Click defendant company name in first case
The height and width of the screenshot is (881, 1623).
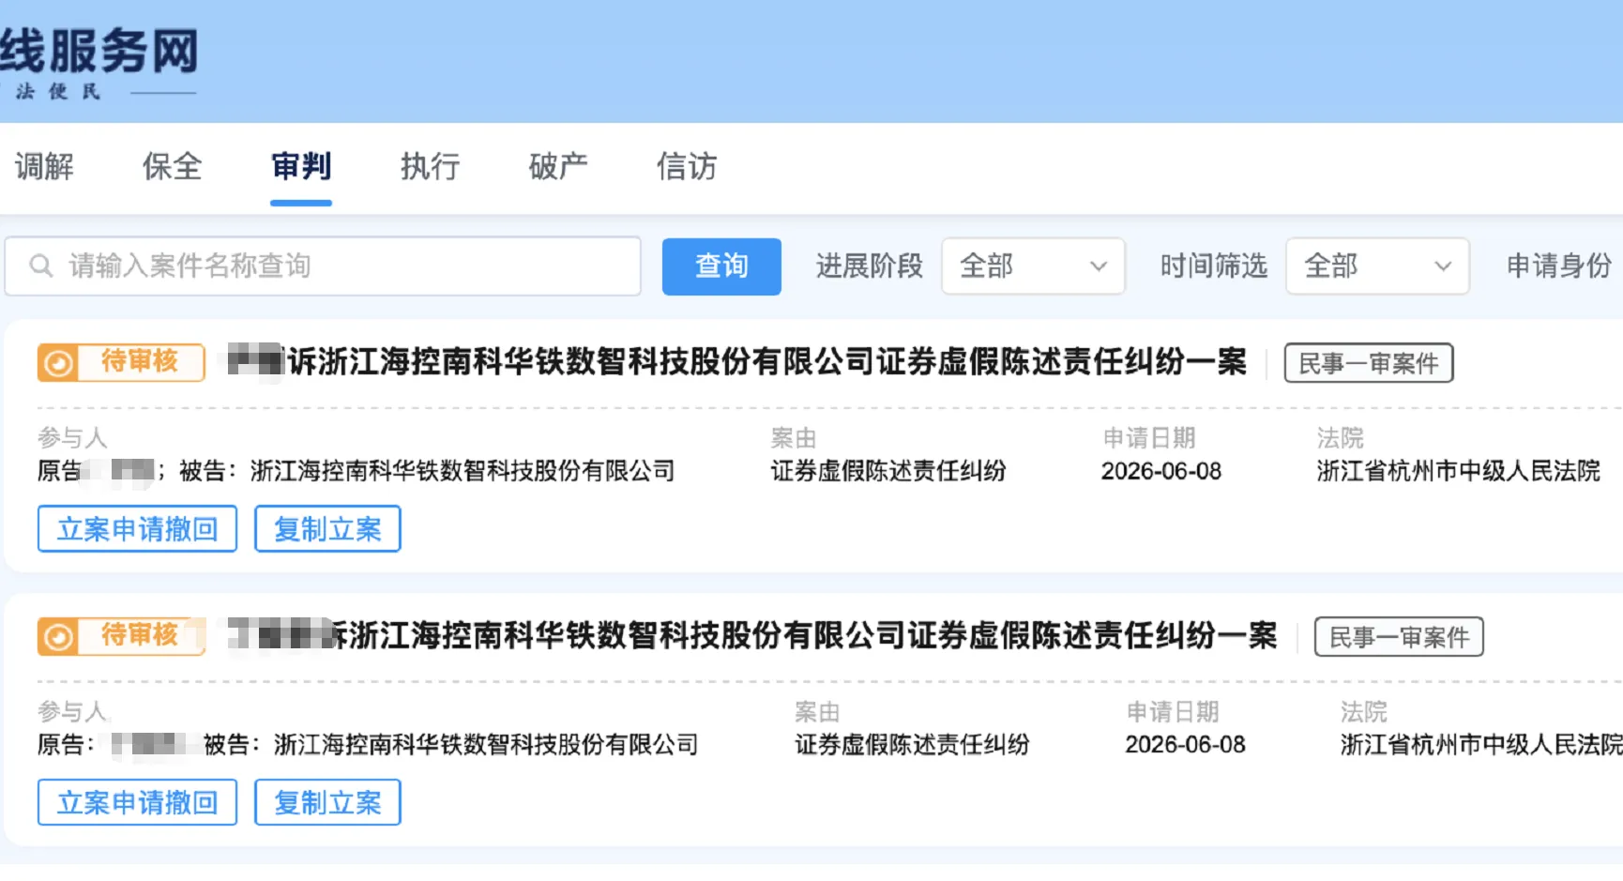tap(463, 471)
